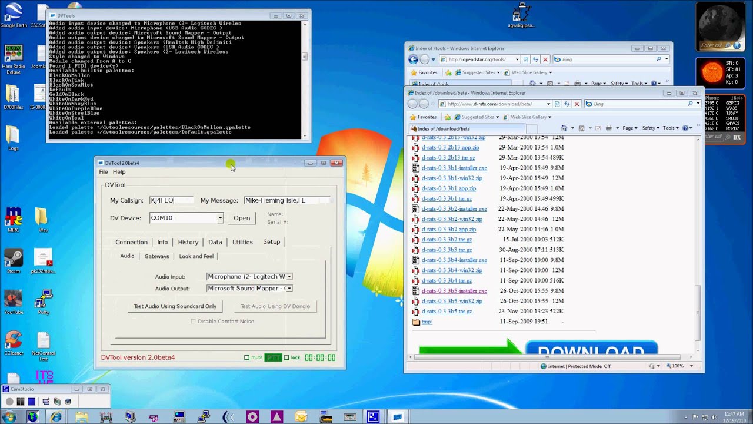Click the Home icon in d-rats browser toolbar
The height and width of the screenshot is (424, 753).
click(x=565, y=128)
